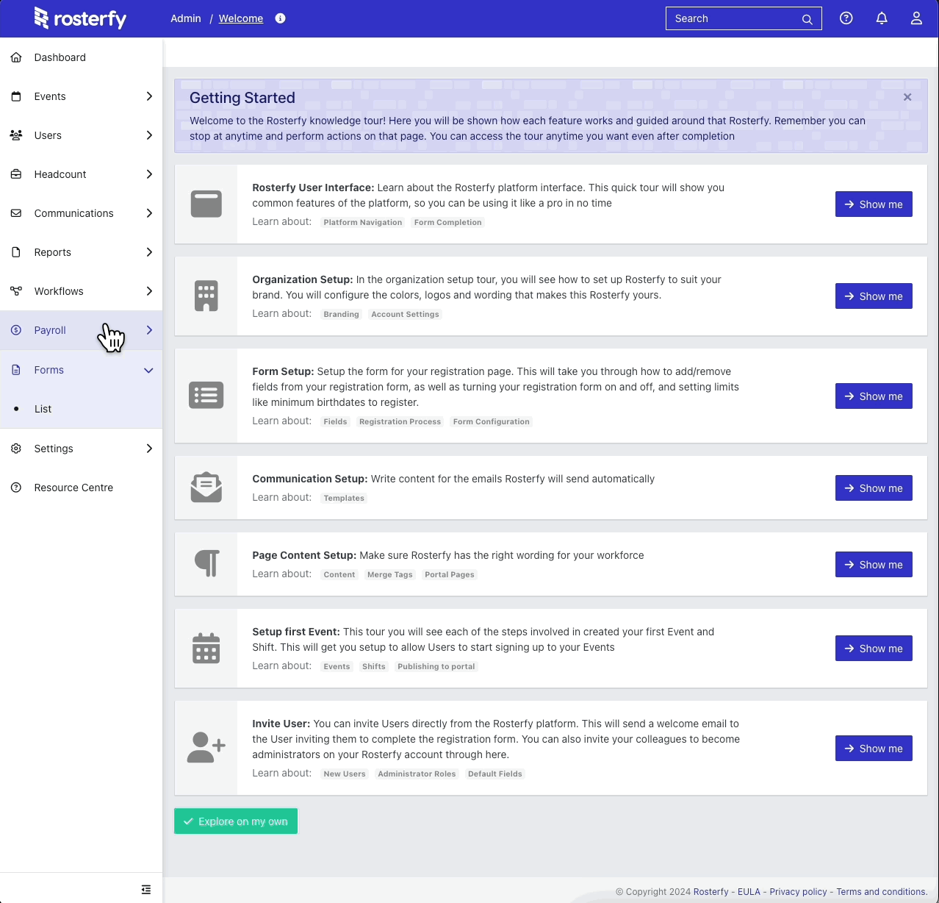Click the search magnifier icon
The image size is (939, 903).
(807, 19)
